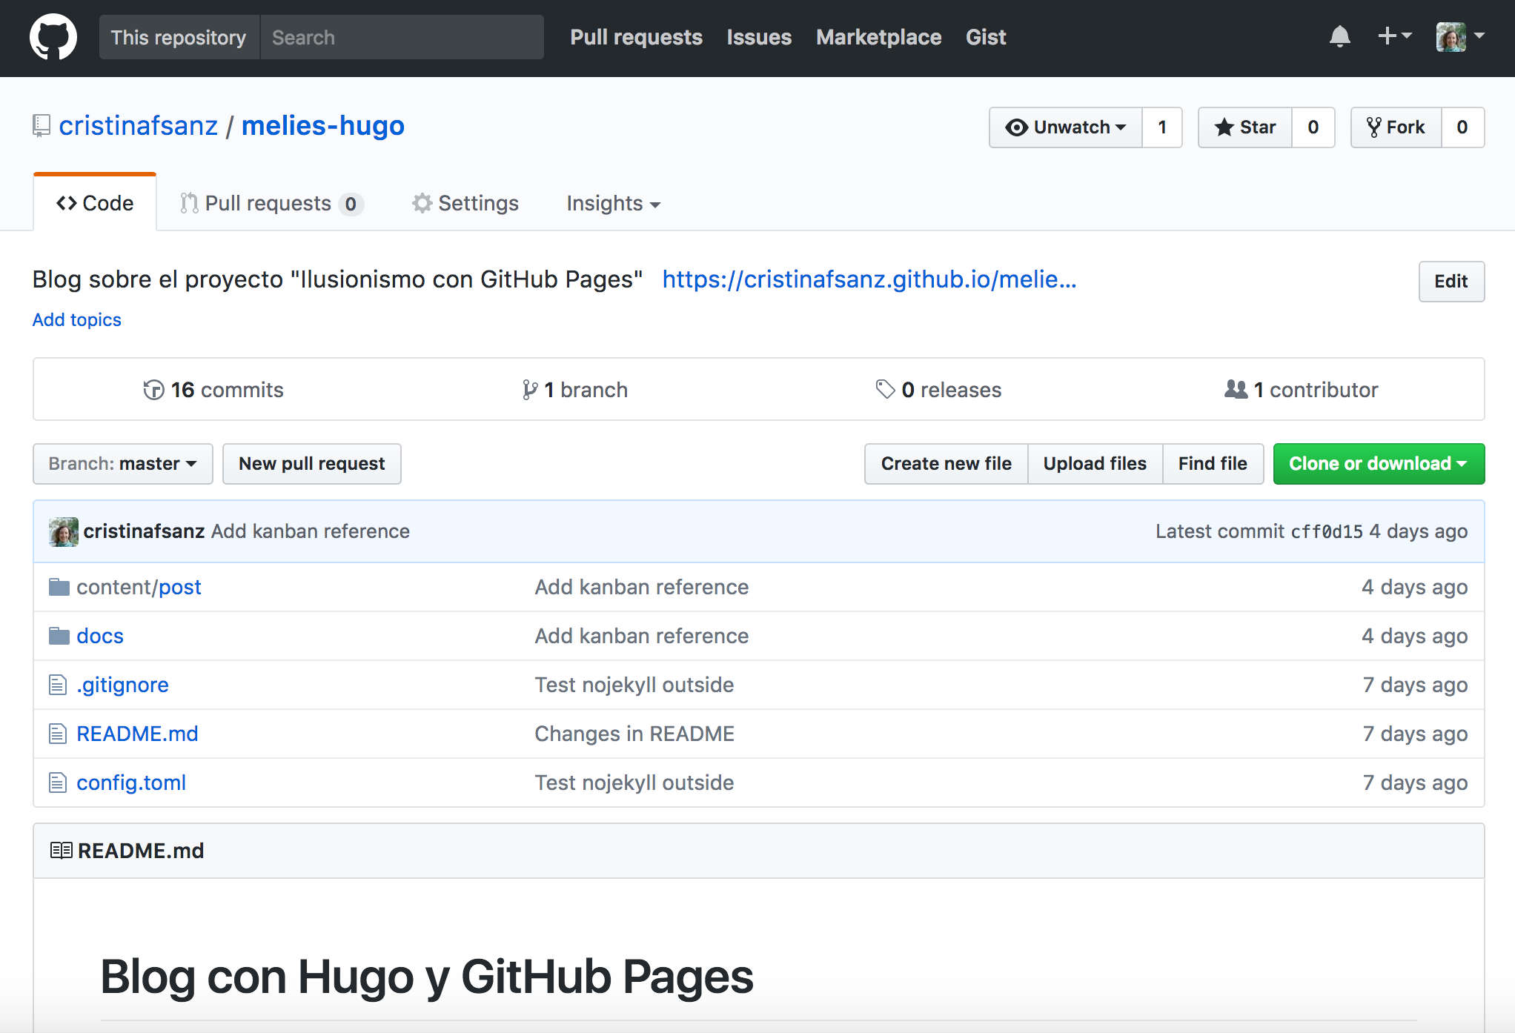Screen dimensions: 1515x1033
Task: Click the pull request icon in tab
Action: click(x=189, y=203)
